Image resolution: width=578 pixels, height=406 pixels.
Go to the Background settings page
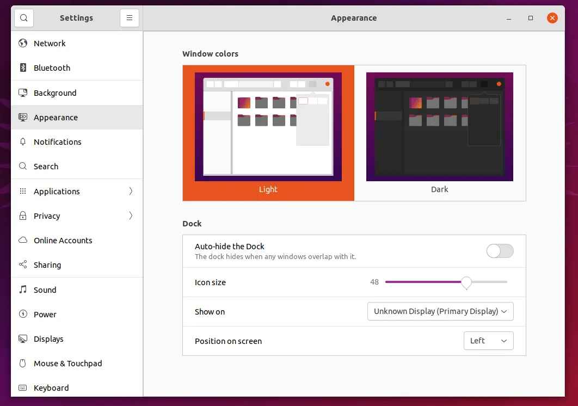pyautogui.click(x=55, y=93)
